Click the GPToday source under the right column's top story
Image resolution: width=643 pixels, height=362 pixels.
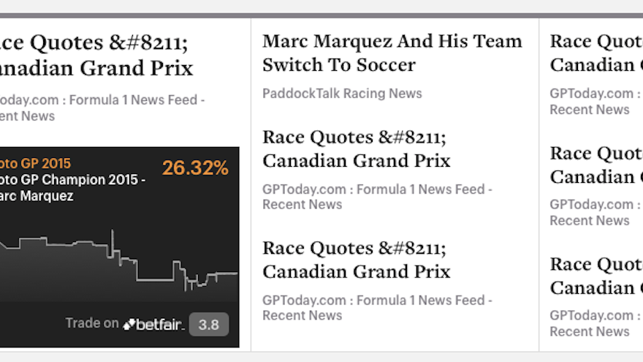(591, 102)
